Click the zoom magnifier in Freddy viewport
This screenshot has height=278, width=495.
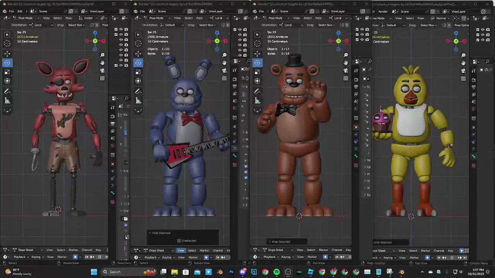(346, 55)
